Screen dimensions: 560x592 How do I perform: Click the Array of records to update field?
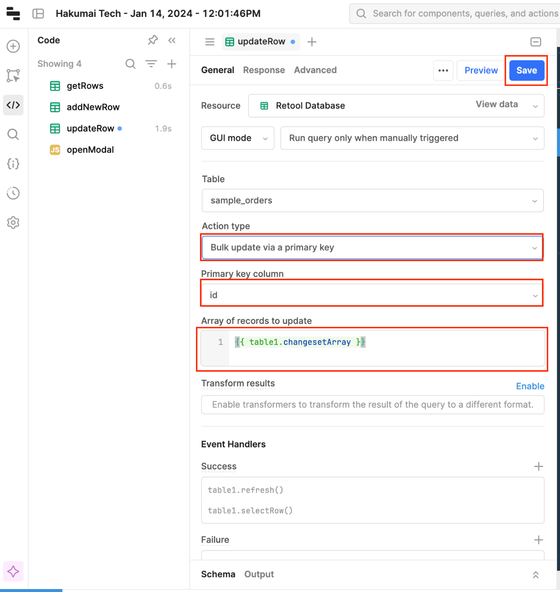click(372, 348)
